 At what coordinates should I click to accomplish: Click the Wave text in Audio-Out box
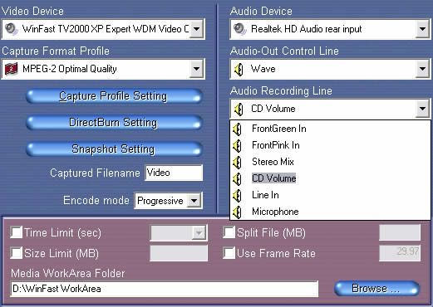(263, 69)
